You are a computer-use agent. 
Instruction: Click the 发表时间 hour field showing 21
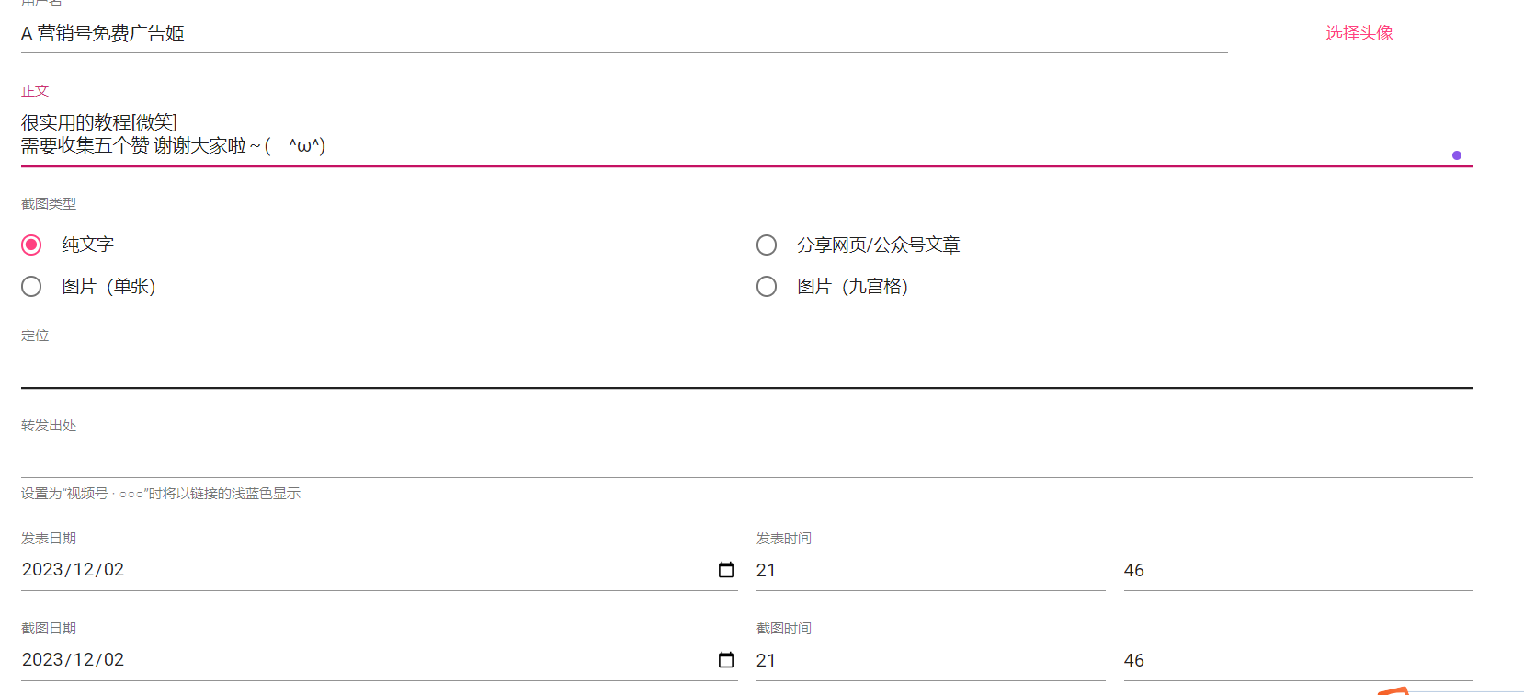928,570
